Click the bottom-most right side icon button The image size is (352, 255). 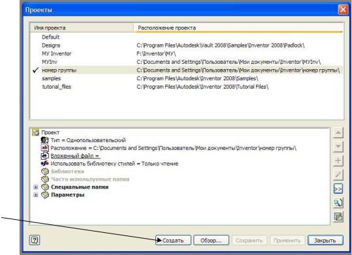tap(338, 217)
